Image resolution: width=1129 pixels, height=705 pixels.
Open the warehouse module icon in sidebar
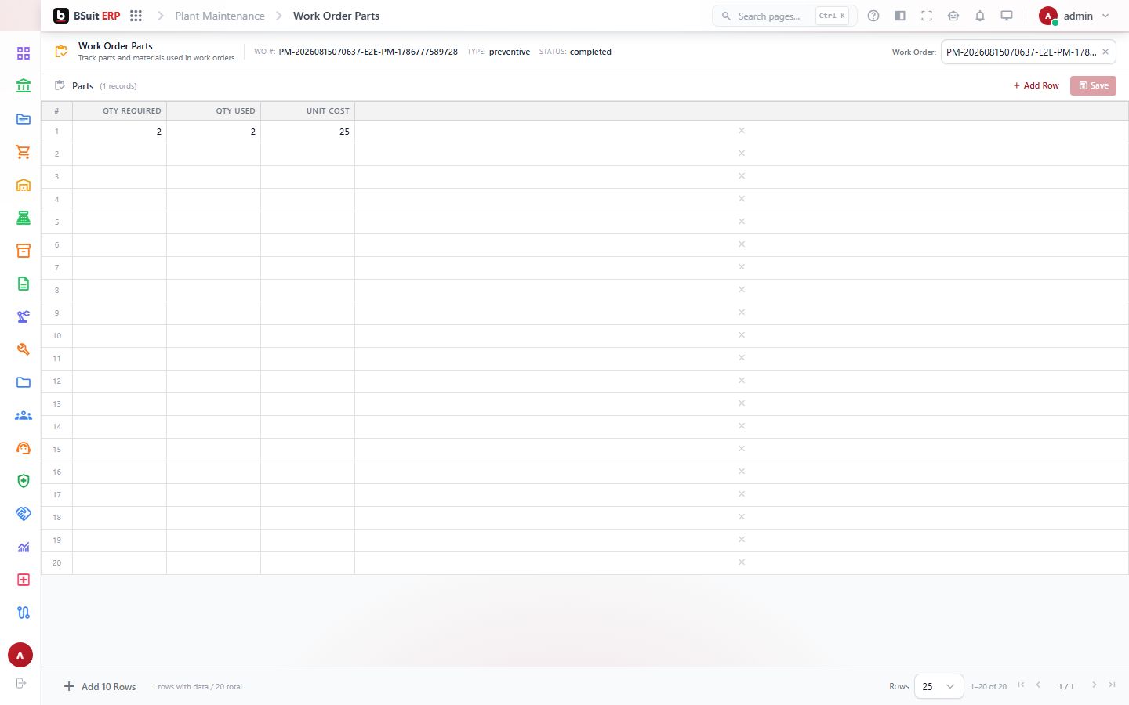point(23,185)
